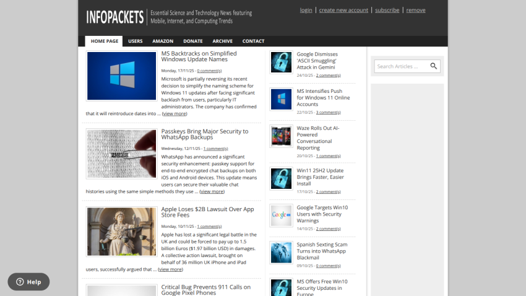Open MS Backtracks on Simplified Windows Update Names
This screenshot has width=526, height=296.
point(199,56)
